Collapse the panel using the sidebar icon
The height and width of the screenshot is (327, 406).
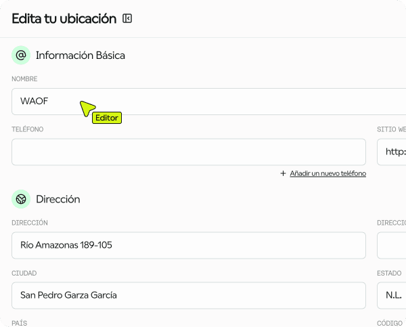[x=127, y=19]
